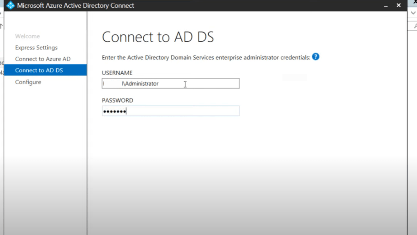
Task: Click into the PASSWORD field
Action: pyautogui.click(x=171, y=111)
